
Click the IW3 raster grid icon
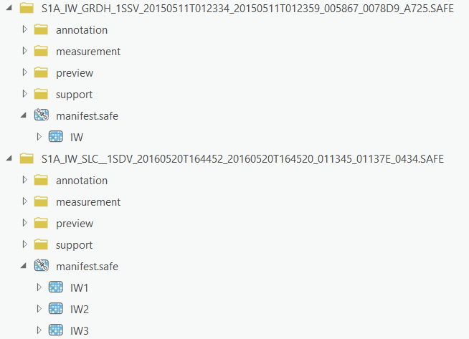pyautogui.click(x=55, y=330)
